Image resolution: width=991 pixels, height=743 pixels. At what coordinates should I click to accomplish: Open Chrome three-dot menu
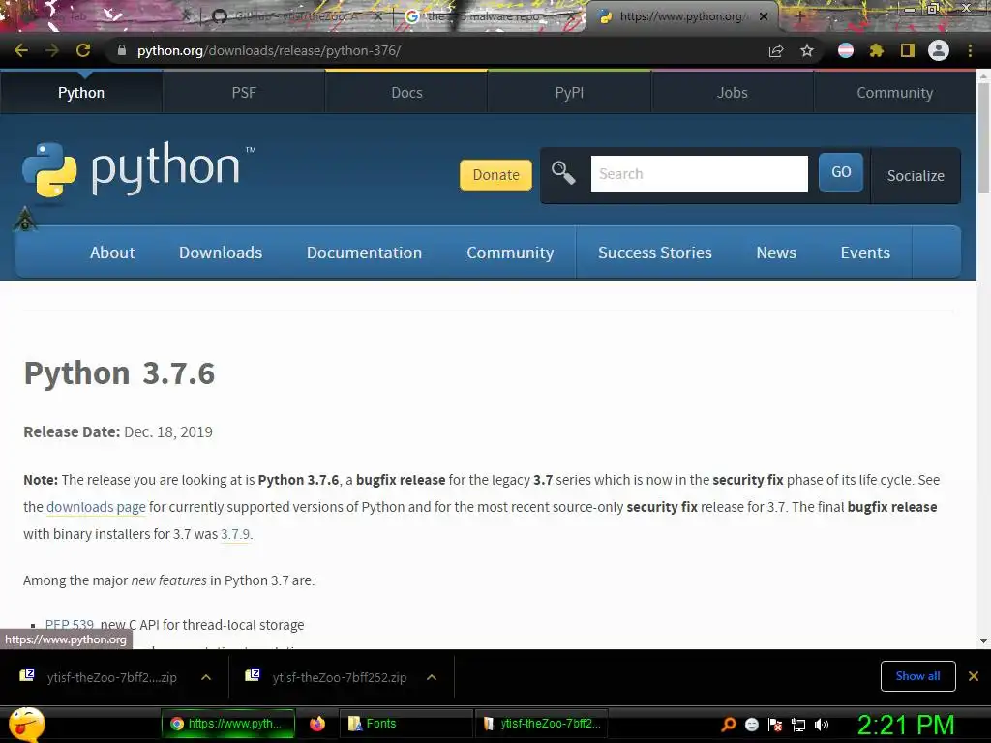click(x=970, y=50)
